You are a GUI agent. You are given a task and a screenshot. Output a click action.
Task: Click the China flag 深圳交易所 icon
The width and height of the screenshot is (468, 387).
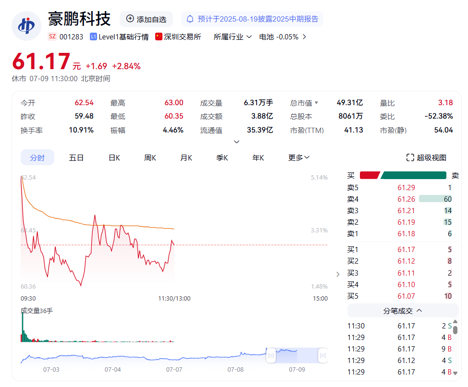[x=159, y=37]
